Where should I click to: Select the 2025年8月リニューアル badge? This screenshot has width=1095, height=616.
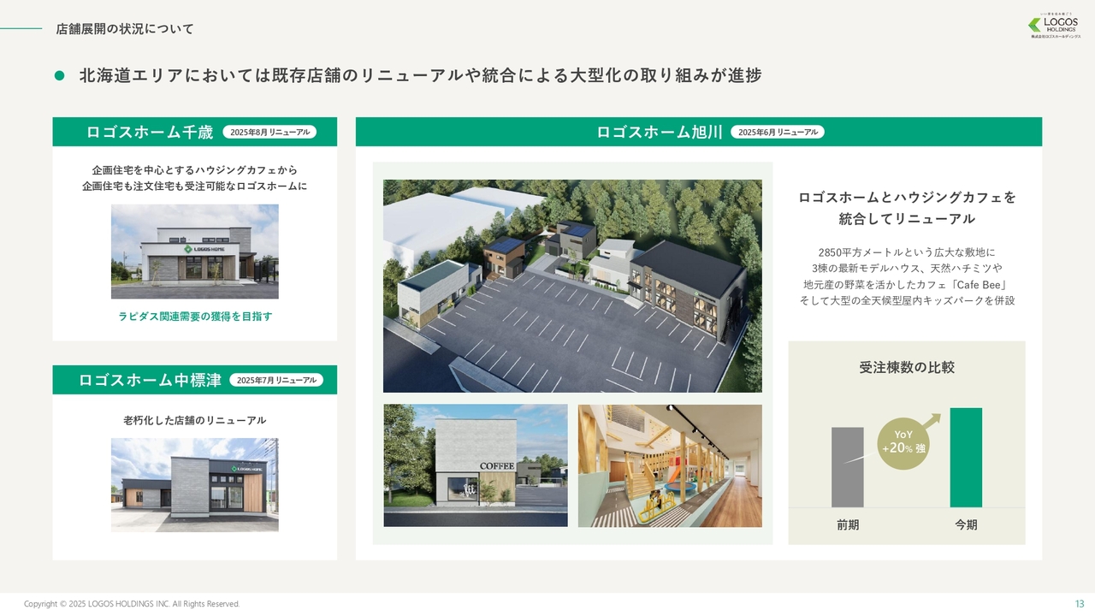pos(269,133)
